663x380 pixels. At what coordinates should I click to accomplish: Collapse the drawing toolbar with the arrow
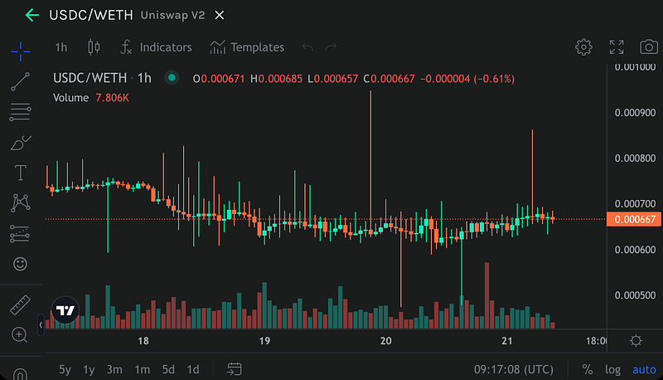pyautogui.click(x=41, y=325)
